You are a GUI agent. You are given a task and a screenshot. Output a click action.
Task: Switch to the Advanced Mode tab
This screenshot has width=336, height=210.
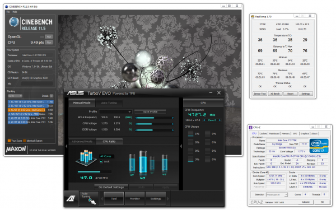click(x=82, y=142)
